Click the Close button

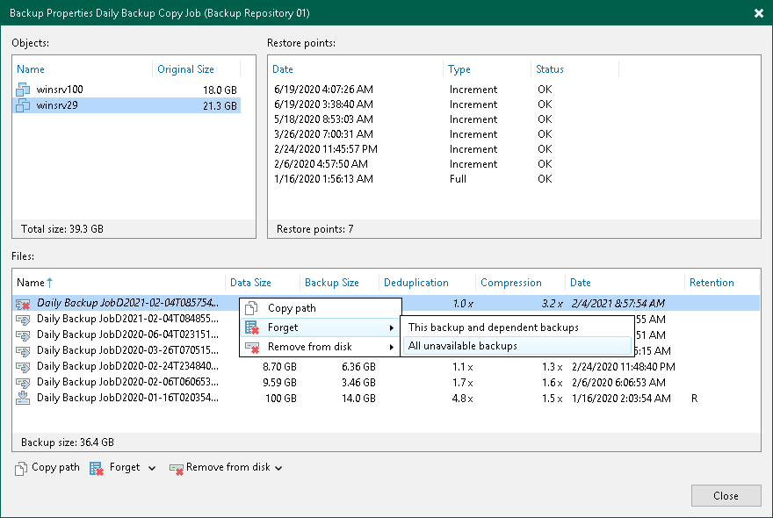[726, 495]
